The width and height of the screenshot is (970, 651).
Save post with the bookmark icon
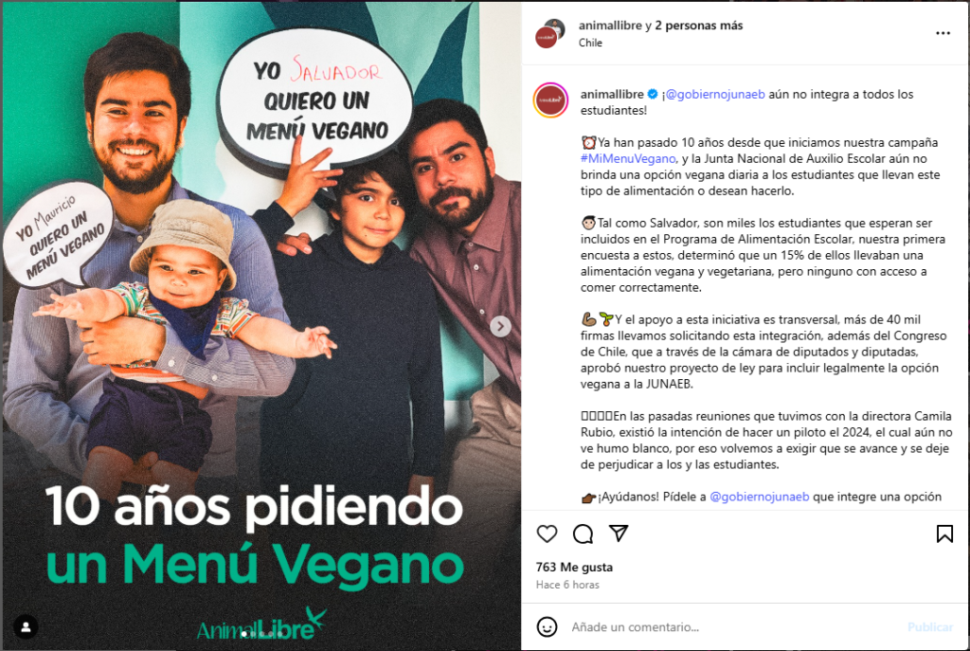point(944,533)
